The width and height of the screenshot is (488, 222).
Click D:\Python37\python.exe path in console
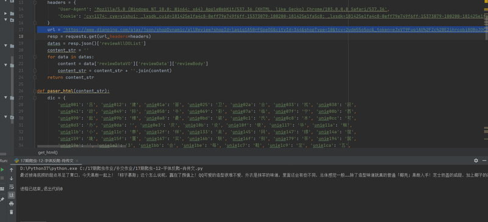[x=49, y=168]
